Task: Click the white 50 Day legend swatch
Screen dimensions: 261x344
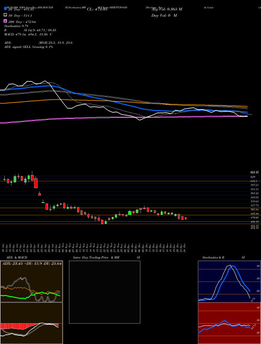Action: pos(5,15)
